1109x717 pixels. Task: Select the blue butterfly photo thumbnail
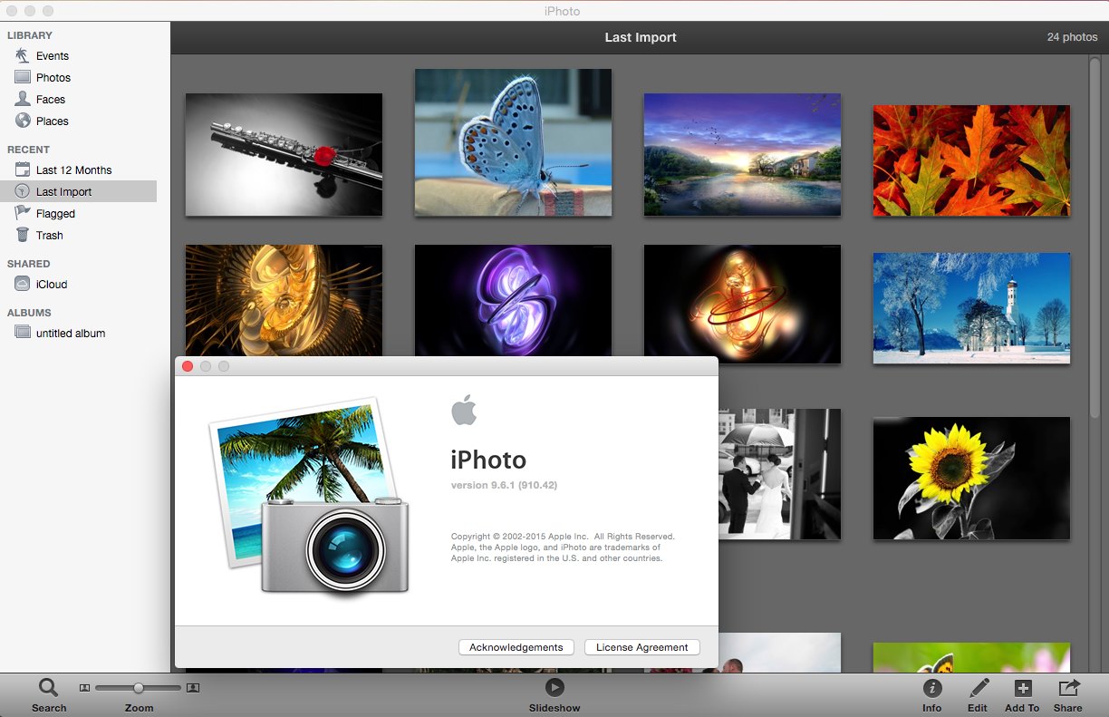pos(513,142)
